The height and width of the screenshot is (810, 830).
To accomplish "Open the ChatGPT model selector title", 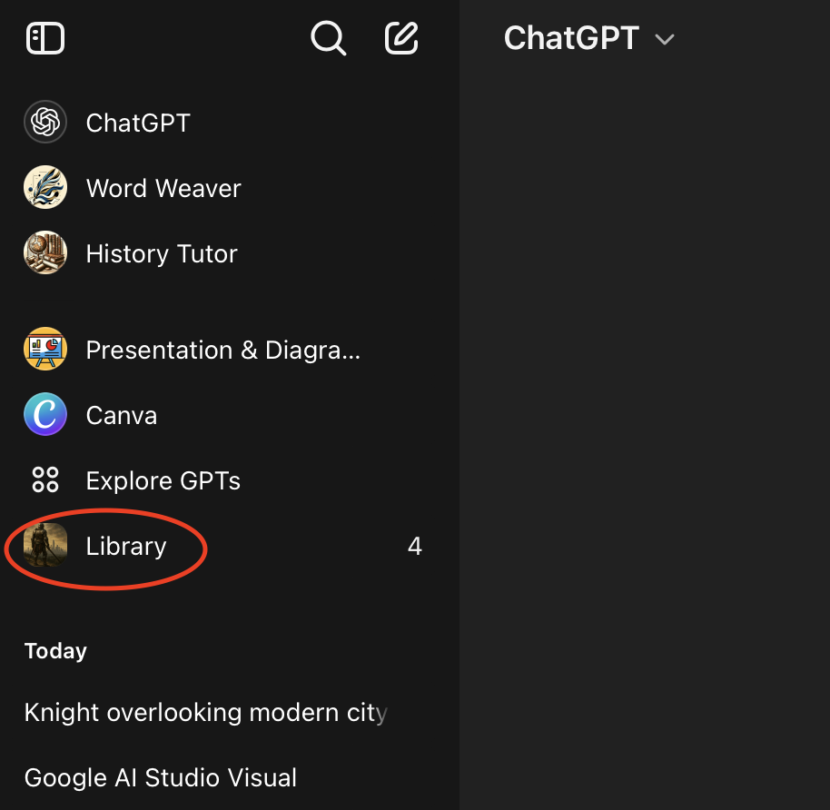I will tap(571, 38).
